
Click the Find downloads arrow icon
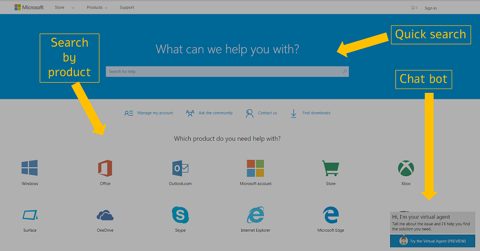(293, 113)
